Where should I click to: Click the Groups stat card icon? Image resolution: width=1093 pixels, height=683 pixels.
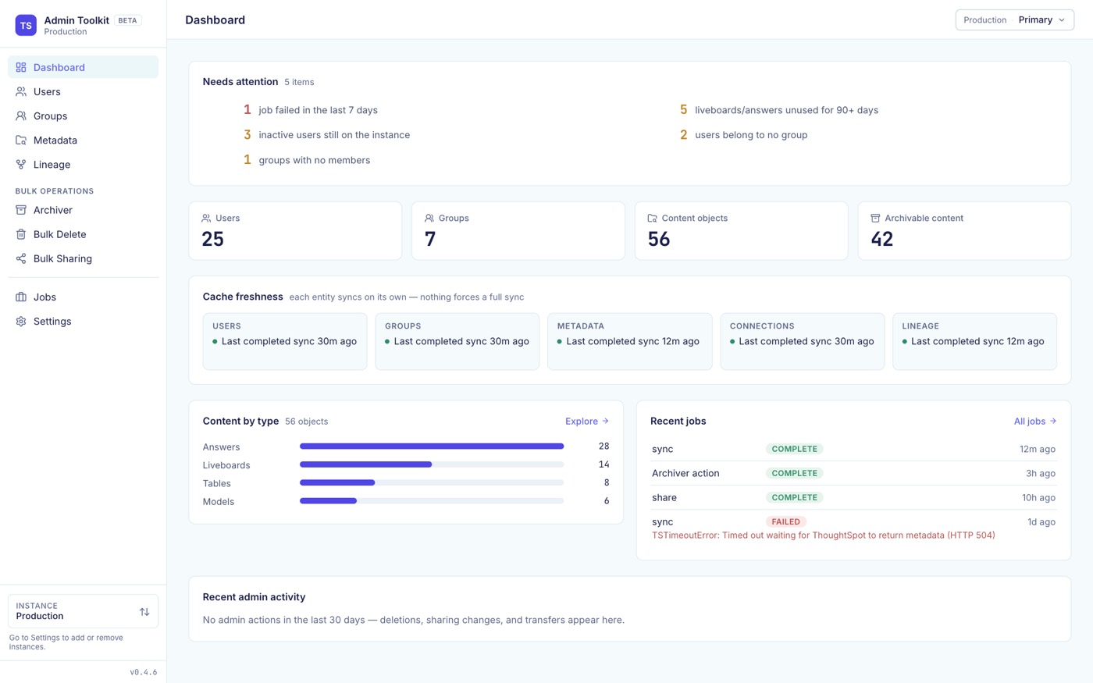(x=429, y=218)
